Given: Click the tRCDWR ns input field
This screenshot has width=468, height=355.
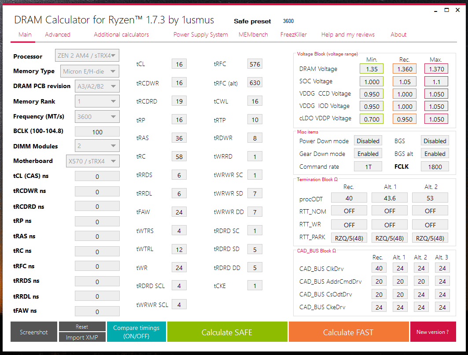Looking at the screenshot, I should [97, 192].
